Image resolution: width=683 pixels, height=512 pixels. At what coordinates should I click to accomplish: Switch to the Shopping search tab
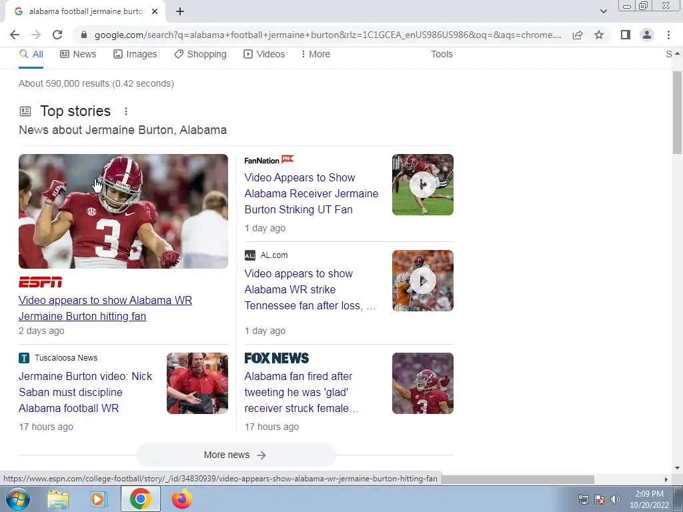pos(200,54)
